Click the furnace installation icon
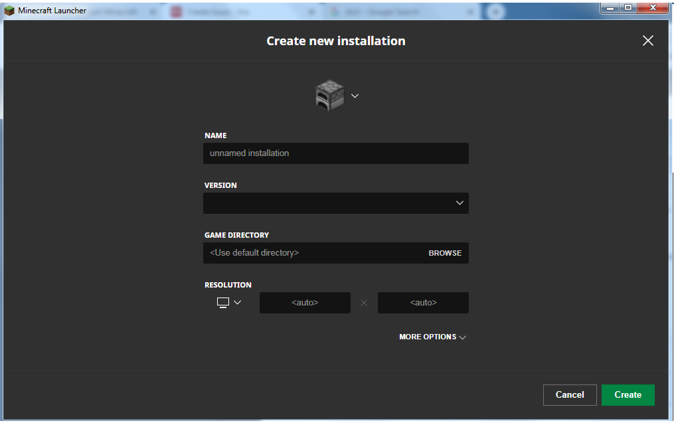Screen dimensions: 674x423 (x=330, y=96)
